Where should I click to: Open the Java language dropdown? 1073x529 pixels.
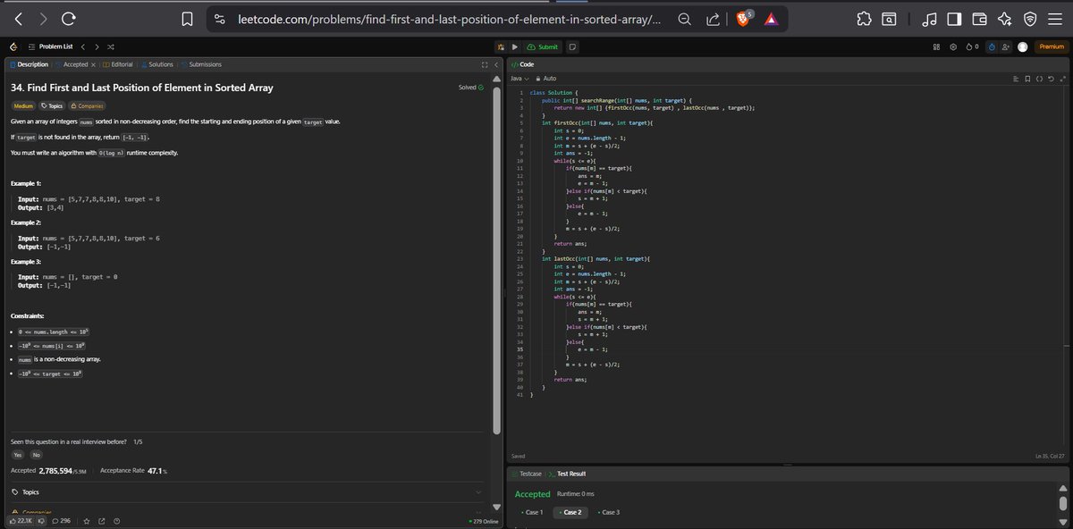click(520, 79)
